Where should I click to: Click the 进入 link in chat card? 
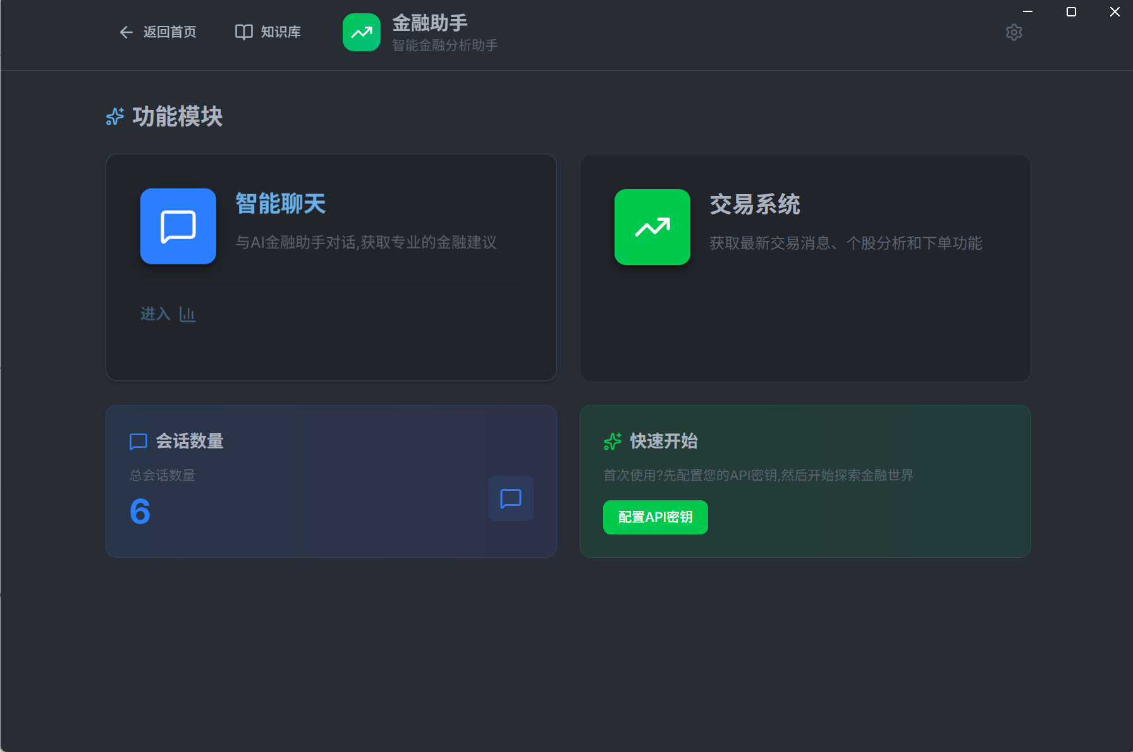[155, 314]
